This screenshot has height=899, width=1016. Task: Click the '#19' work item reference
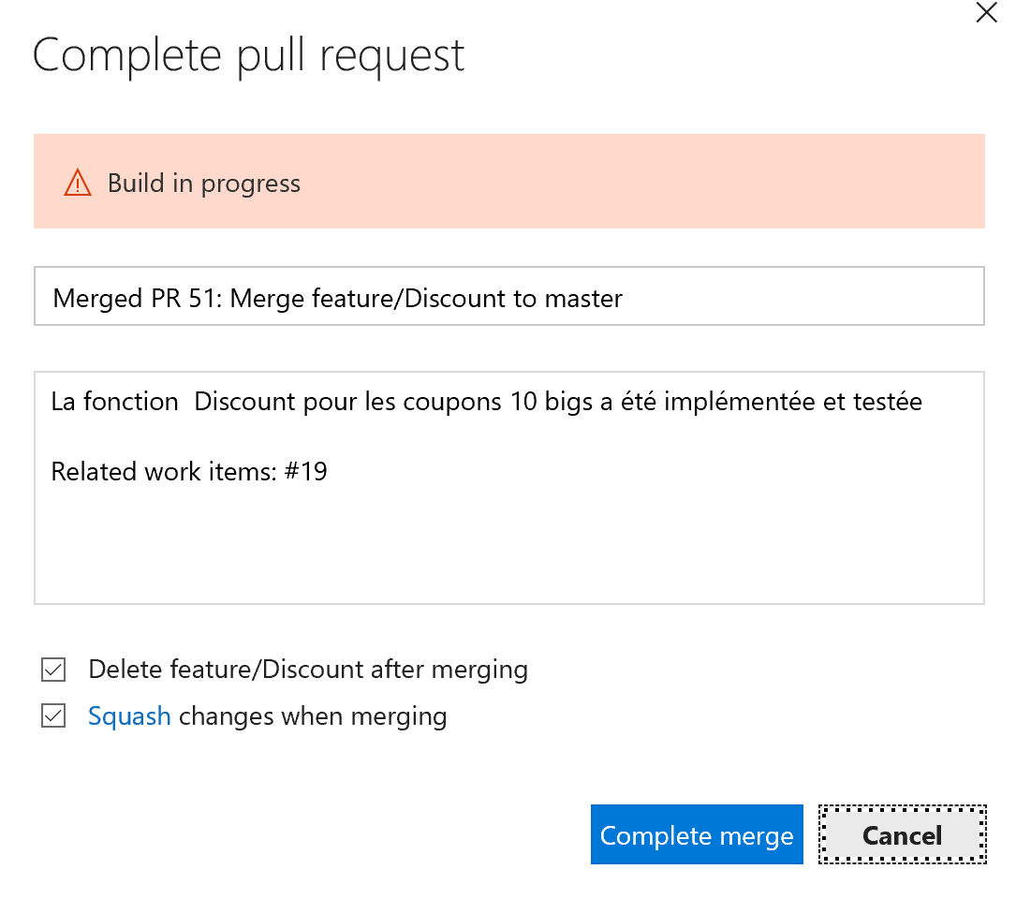(x=306, y=471)
